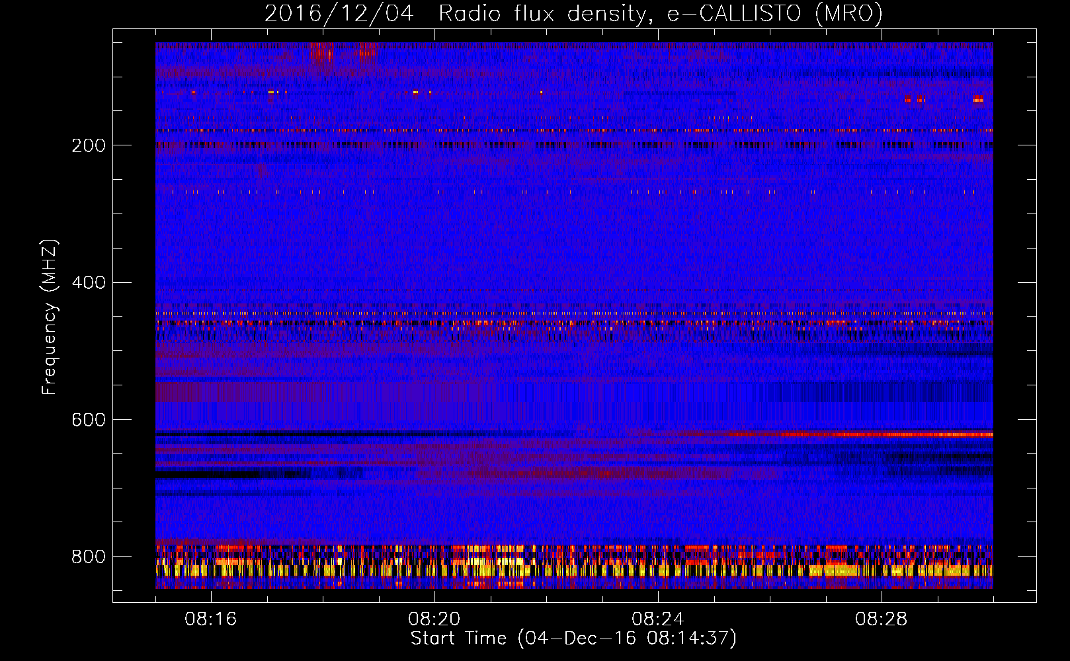Click the plot title "2016/12/04 Radio flux density, e-CALLISTO (MRO)"
The width and height of the screenshot is (1070, 661).
[573, 13]
